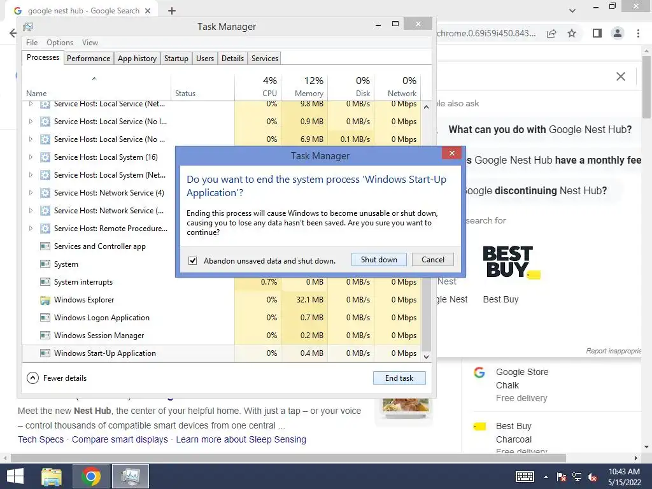
Task: Close the Task Manager confirmation dialog
Action: pos(452,153)
